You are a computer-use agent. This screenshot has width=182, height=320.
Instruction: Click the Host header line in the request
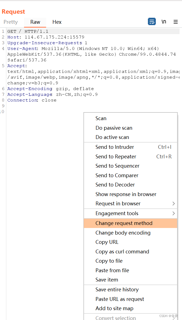click(x=41, y=37)
